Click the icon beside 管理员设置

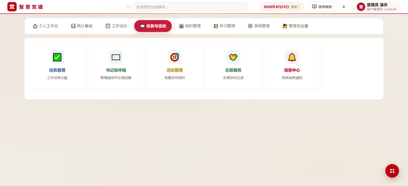(285, 26)
